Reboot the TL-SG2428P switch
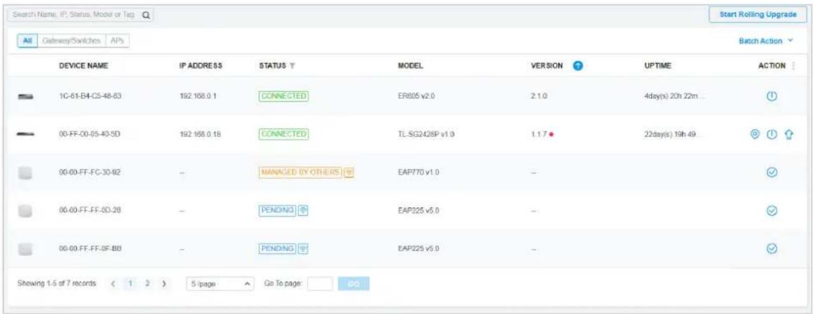 click(772, 134)
